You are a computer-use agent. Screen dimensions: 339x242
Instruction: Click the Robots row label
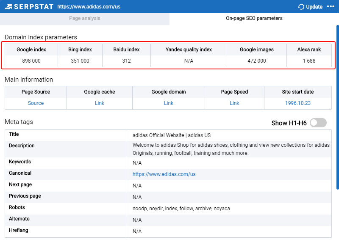click(17, 207)
